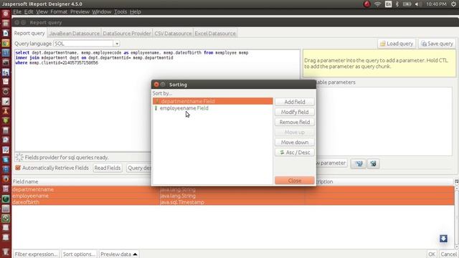Click the blue download arrow icon
The image size is (459, 258).
443,239
